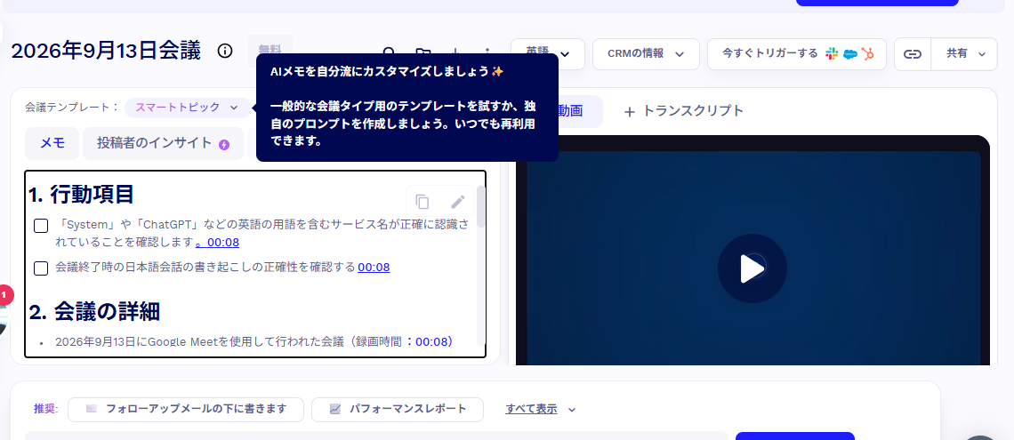Click the red notification badge showing 1
This screenshot has height=440, width=1014.
[x=4, y=295]
